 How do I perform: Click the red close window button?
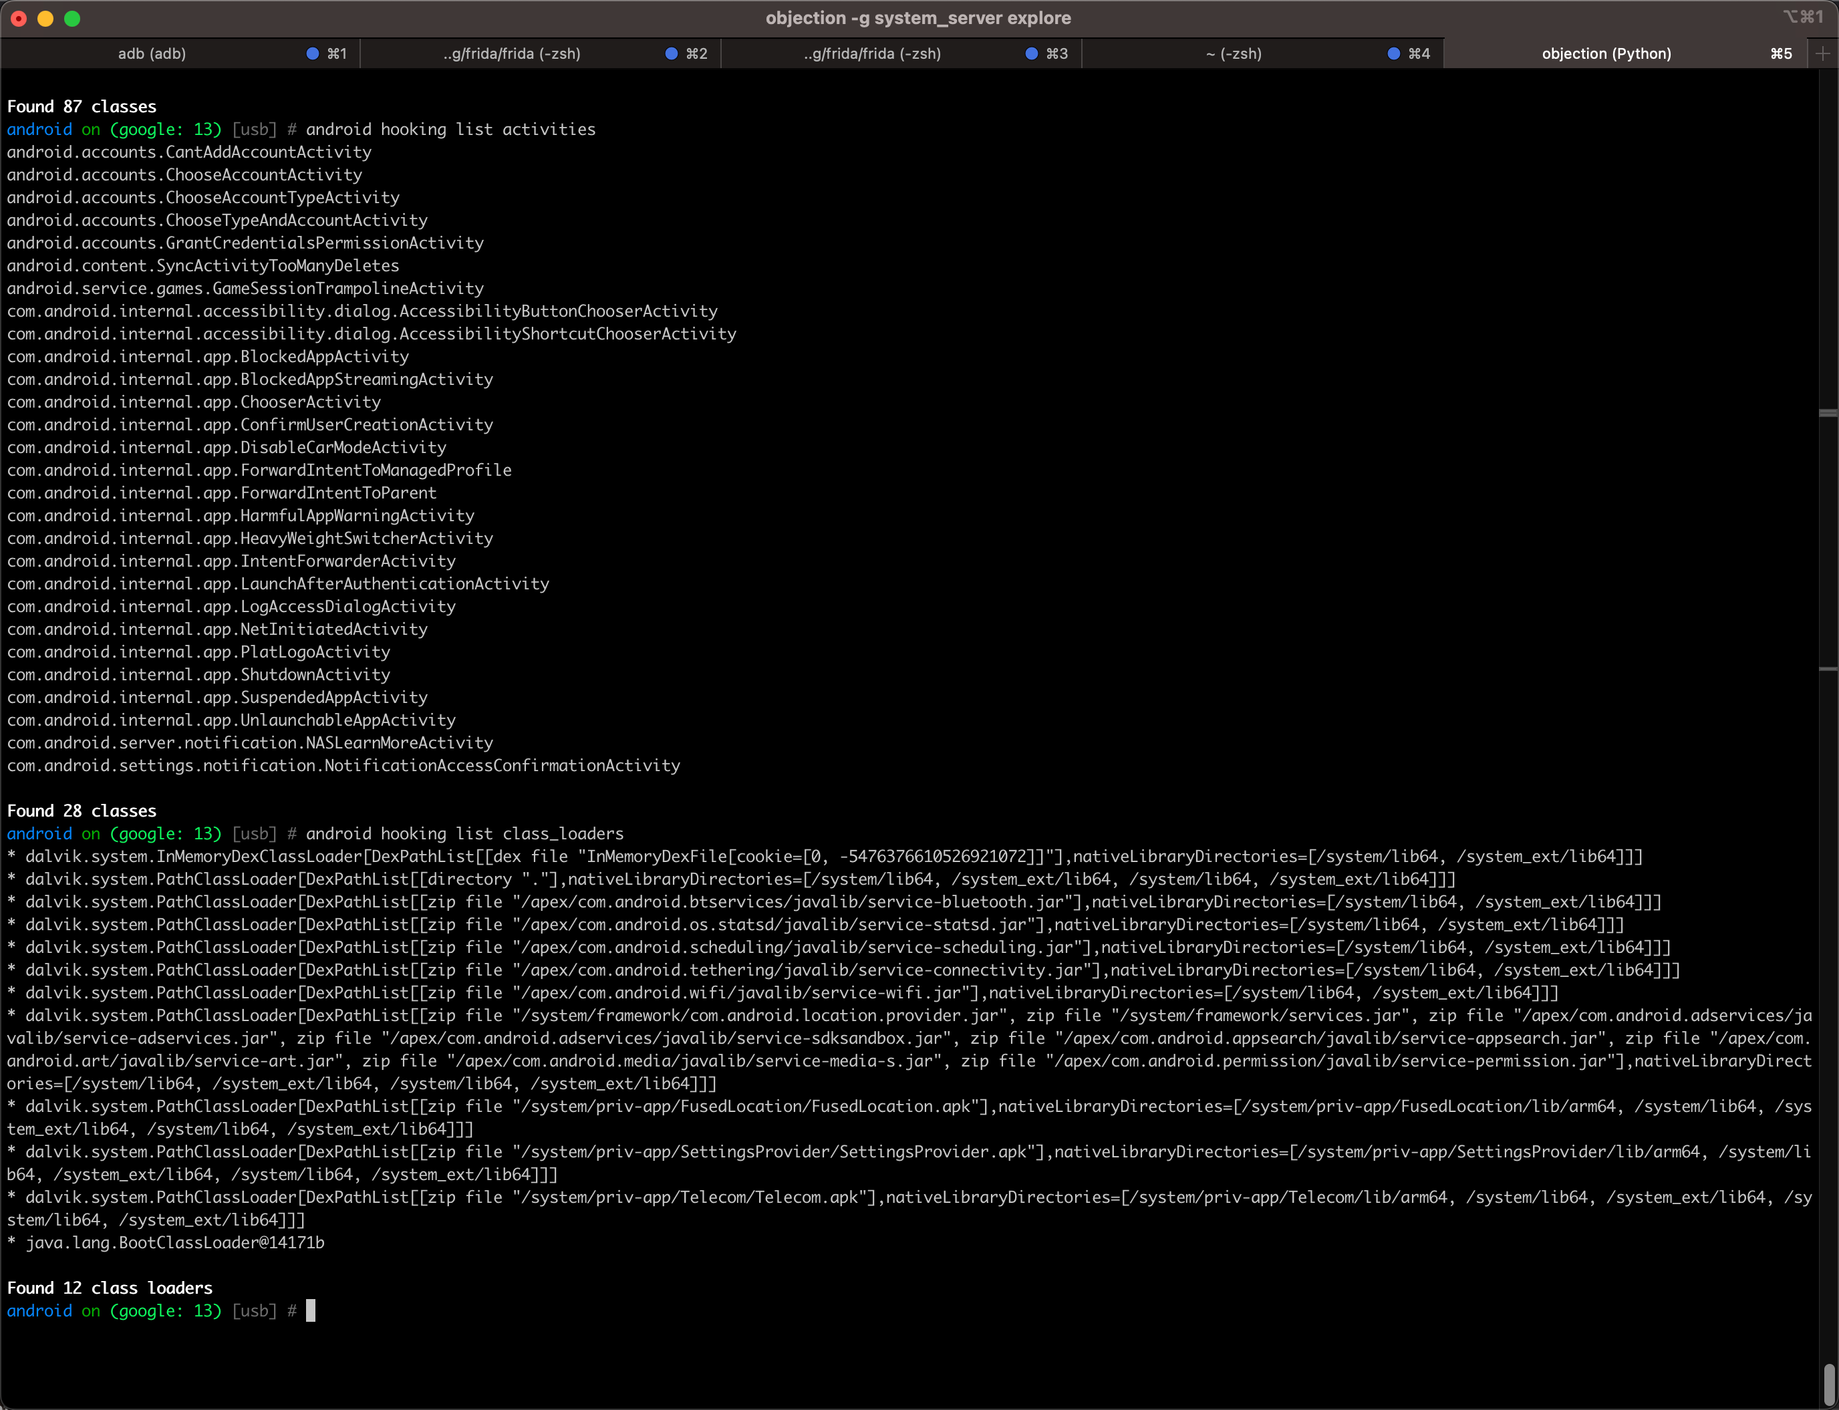point(19,19)
